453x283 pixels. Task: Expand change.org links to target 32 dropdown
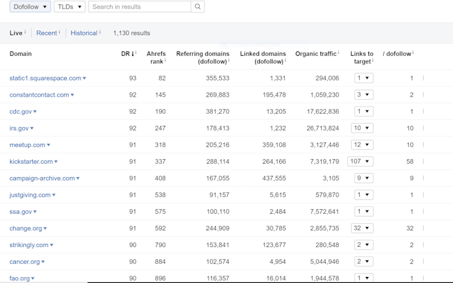click(360, 228)
